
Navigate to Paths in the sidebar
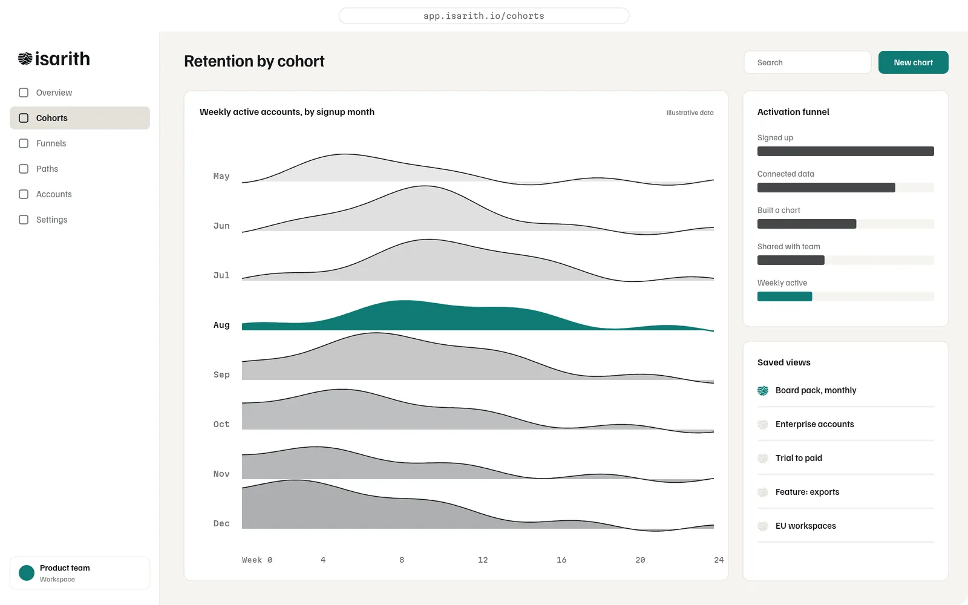click(47, 169)
